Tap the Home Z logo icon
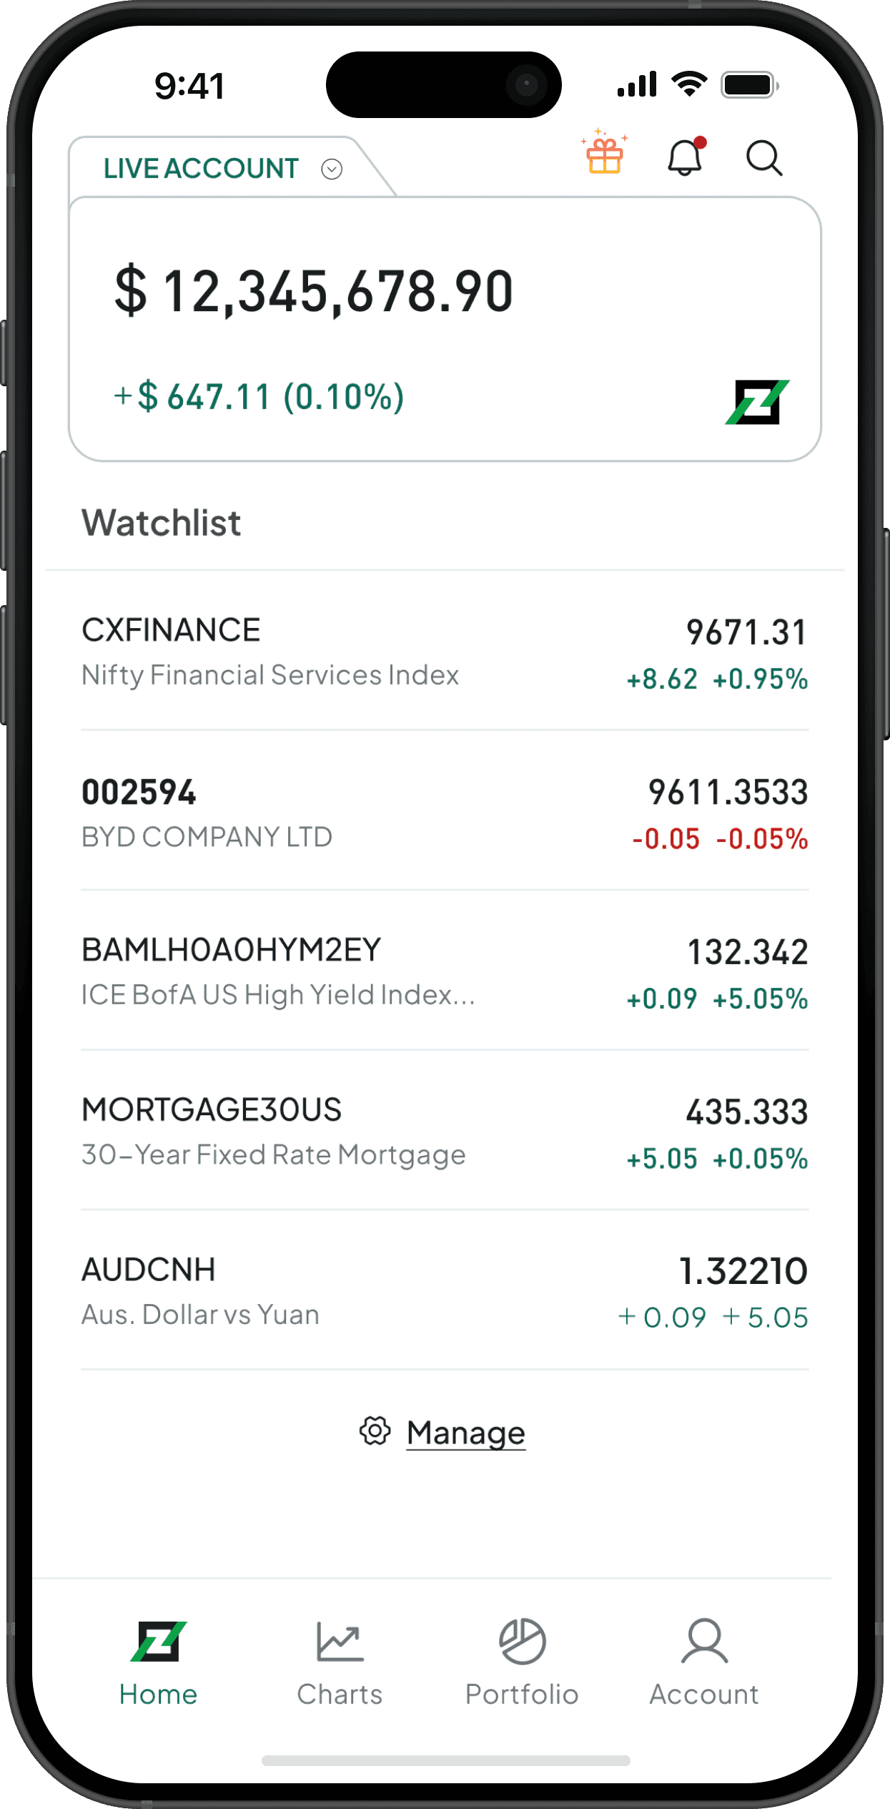 click(x=159, y=1641)
